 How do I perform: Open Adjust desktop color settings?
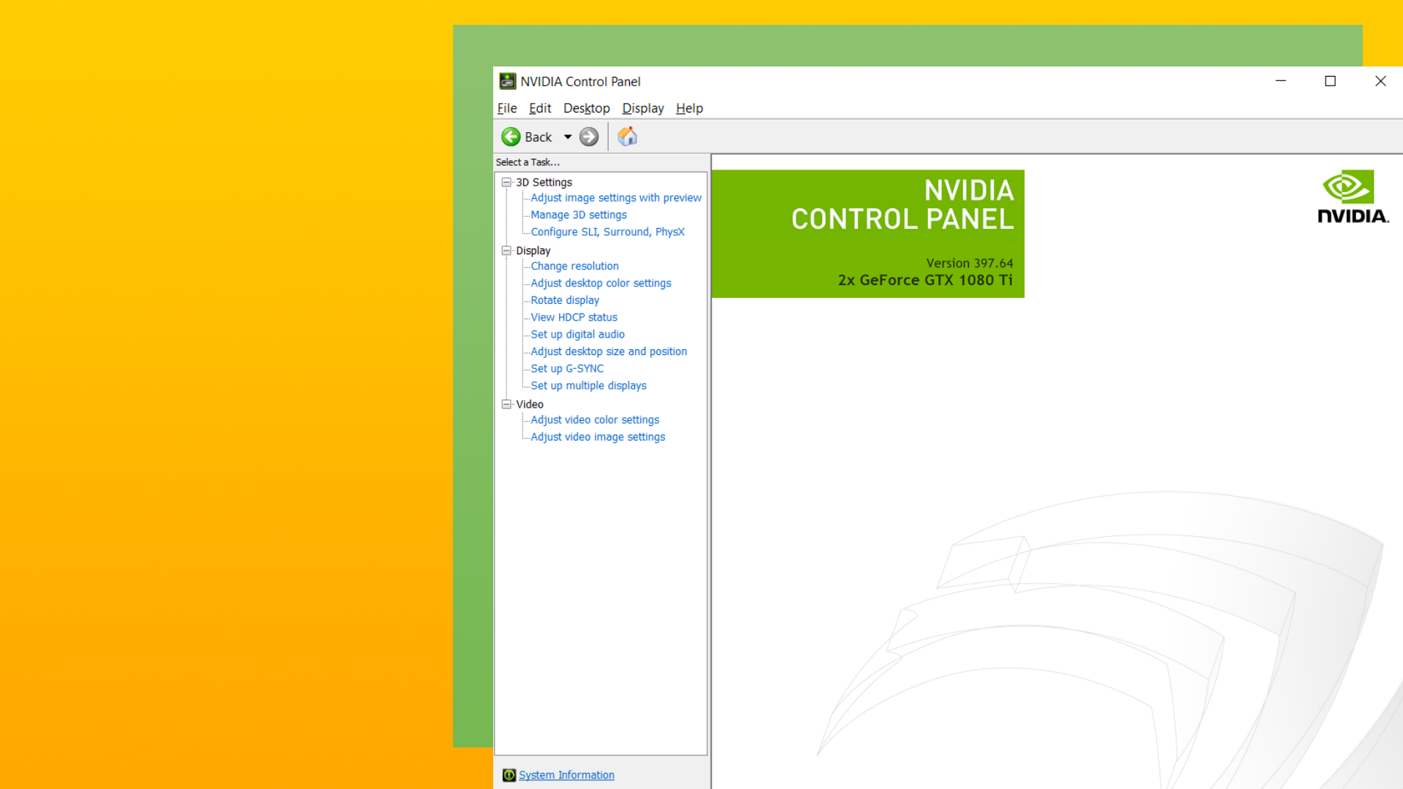pyautogui.click(x=601, y=283)
